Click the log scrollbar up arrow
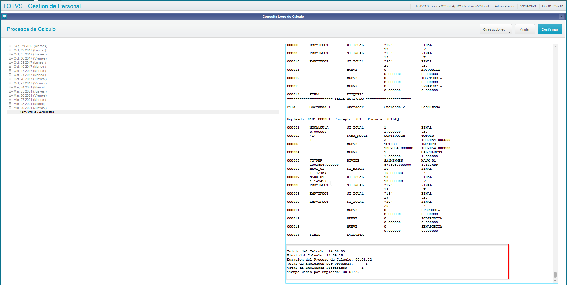Screen dimensions: 567x285 pyautogui.click(x=555, y=47)
